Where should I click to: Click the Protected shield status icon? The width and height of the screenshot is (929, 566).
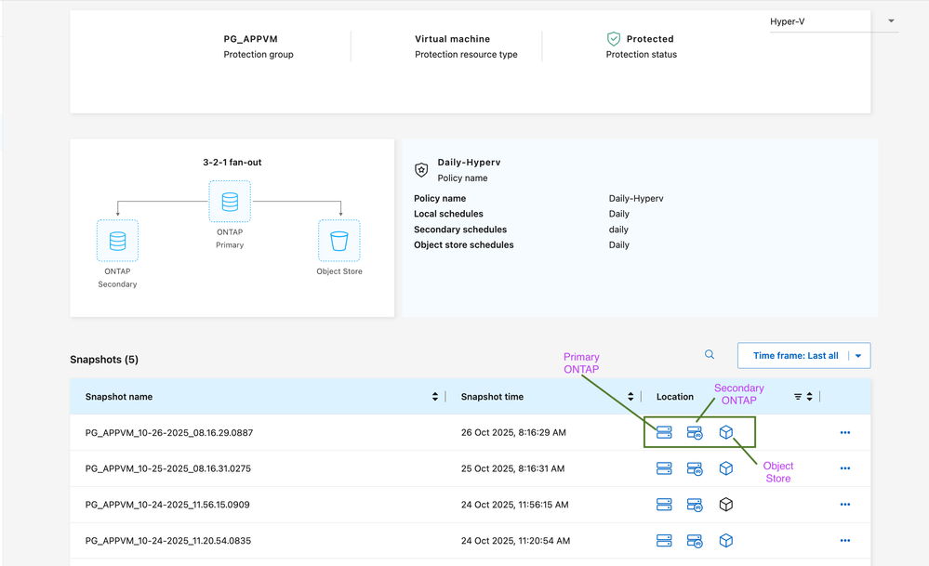[613, 39]
